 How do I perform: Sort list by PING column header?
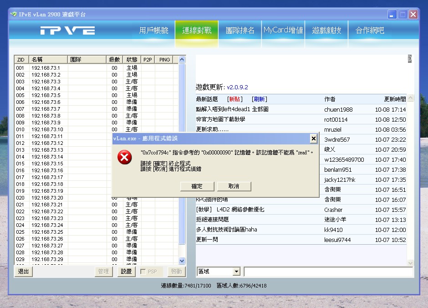coord(164,60)
